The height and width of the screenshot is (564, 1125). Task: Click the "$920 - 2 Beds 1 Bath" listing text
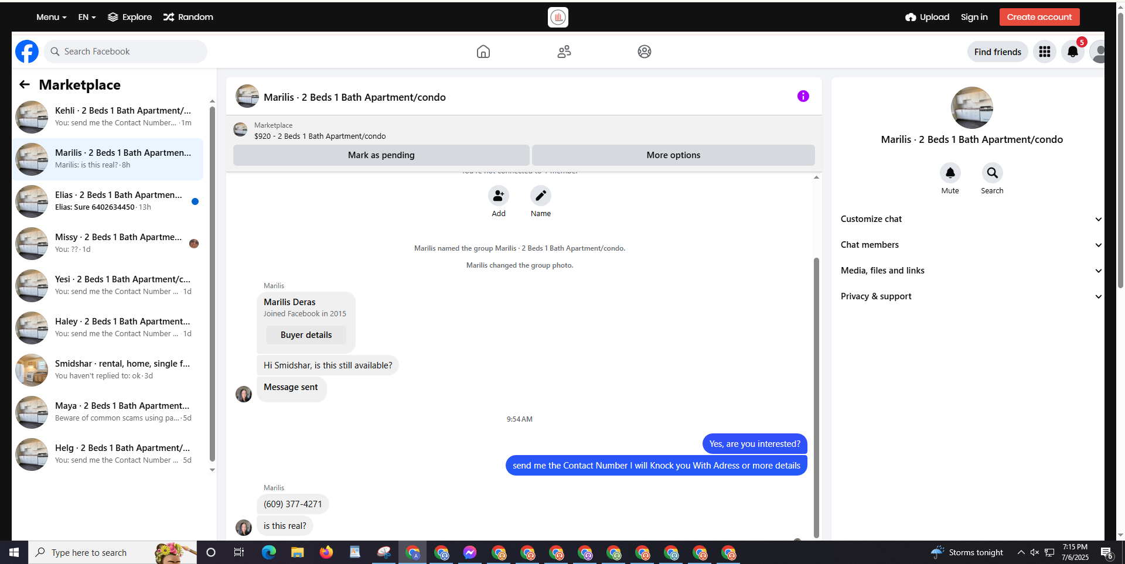[320, 136]
